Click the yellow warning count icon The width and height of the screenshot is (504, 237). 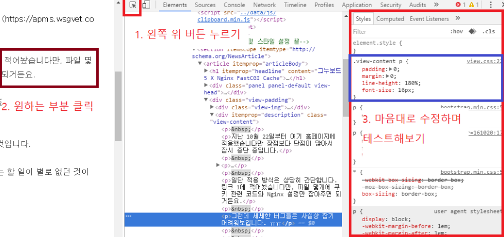click(471, 5)
